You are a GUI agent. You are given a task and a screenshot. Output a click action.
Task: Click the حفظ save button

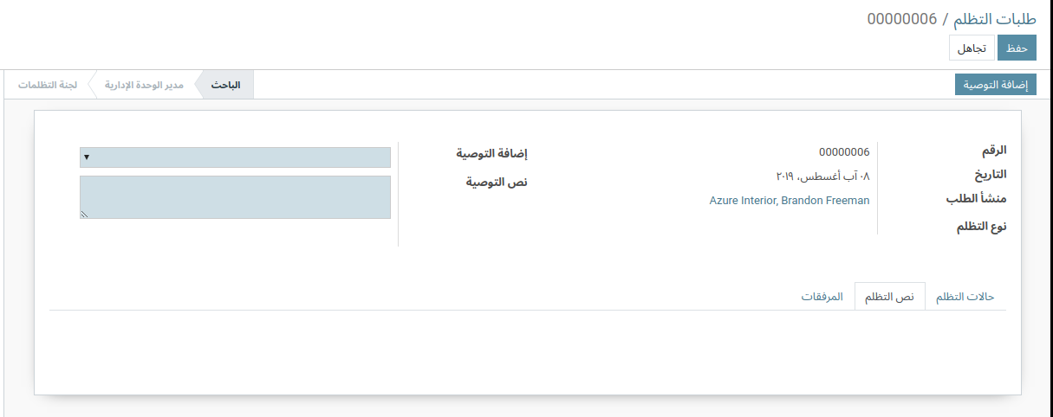(x=1017, y=48)
